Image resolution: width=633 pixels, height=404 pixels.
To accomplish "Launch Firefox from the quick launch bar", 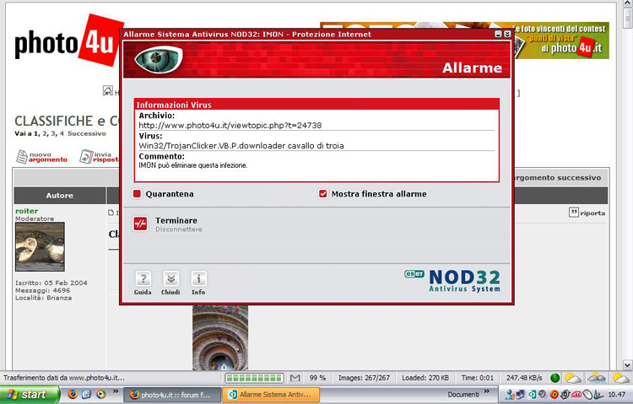I will click(73, 394).
